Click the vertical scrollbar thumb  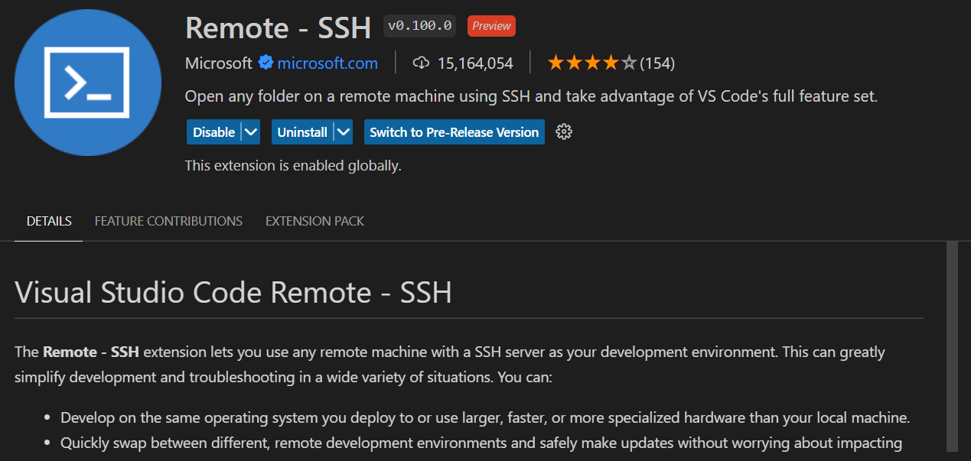coord(952,346)
